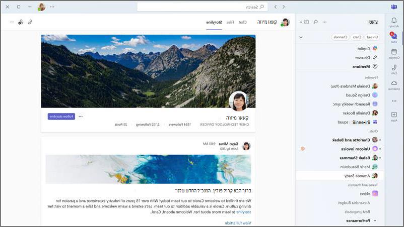Viewport: 404px width, 227px height.
Task: Click View full article link
Action: 238,223
